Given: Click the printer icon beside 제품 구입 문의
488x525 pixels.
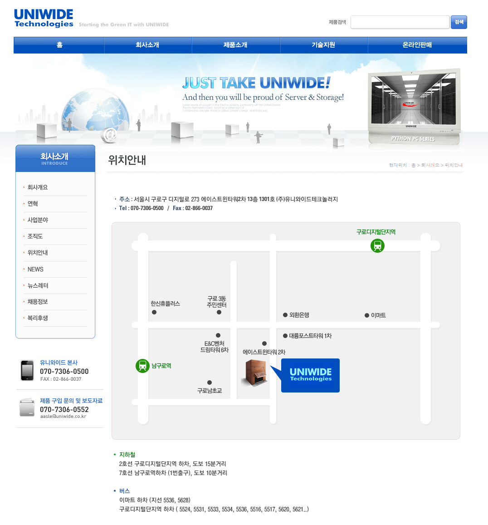Looking at the screenshot, I should [x=27, y=407].
